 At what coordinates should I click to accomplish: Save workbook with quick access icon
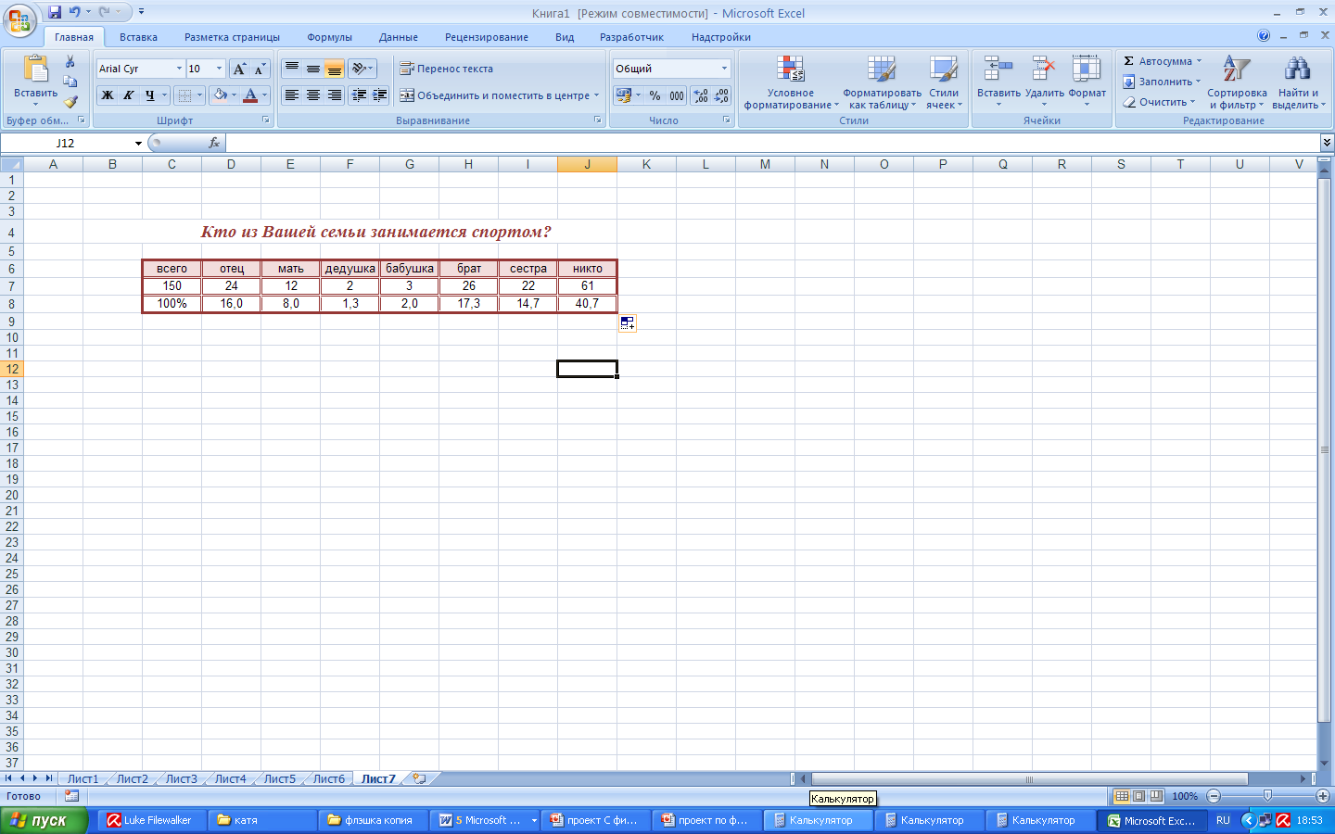click(55, 12)
